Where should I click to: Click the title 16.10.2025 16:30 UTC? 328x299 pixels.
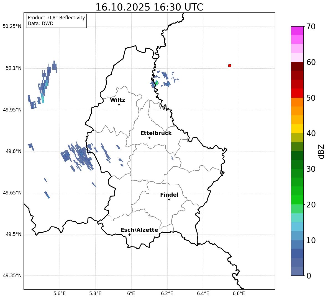tap(149, 7)
